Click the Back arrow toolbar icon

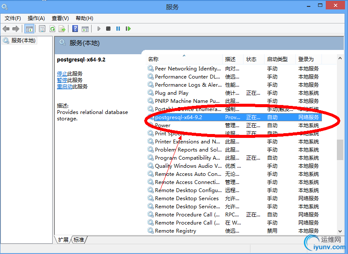point(6,29)
